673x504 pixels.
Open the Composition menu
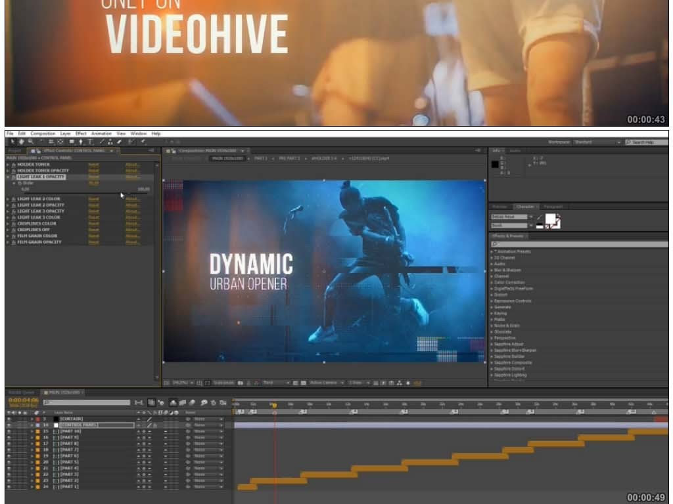(43, 134)
